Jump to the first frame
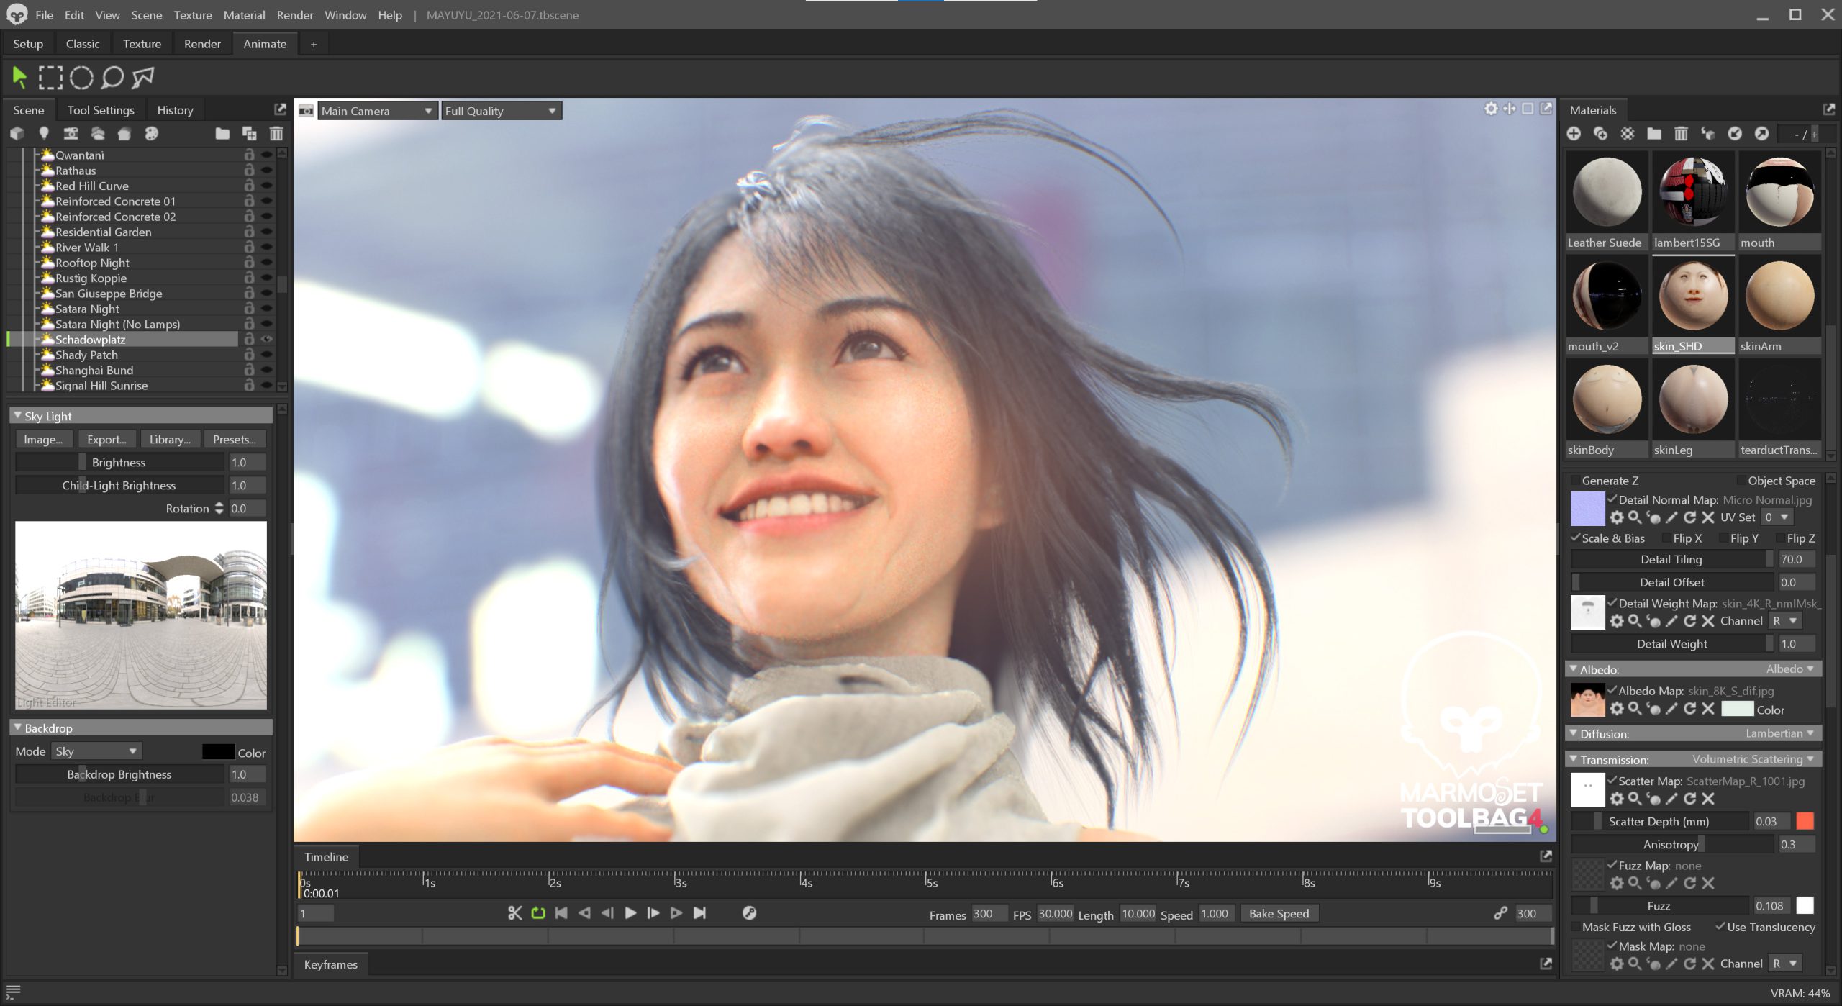Viewport: 1842px width, 1006px height. [561, 913]
